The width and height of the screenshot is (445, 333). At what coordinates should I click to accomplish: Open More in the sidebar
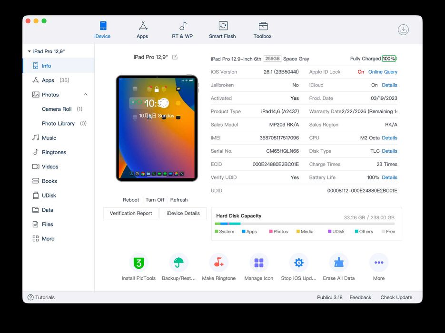59,239
